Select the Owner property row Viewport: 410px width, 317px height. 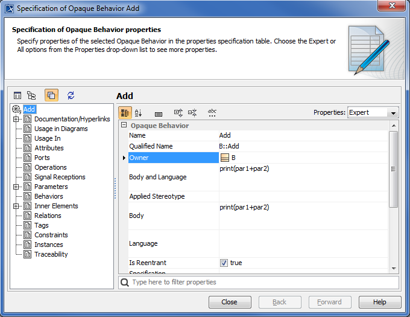click(258, 158)
